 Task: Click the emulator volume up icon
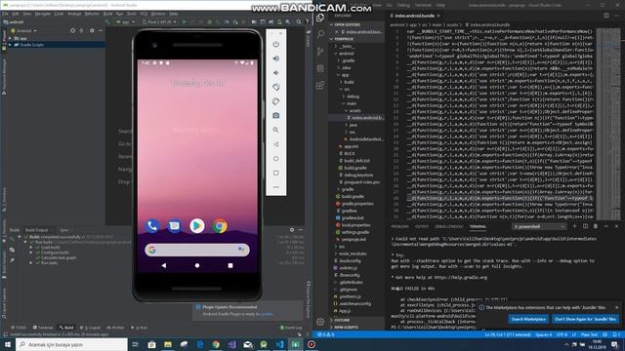point(275,58)
